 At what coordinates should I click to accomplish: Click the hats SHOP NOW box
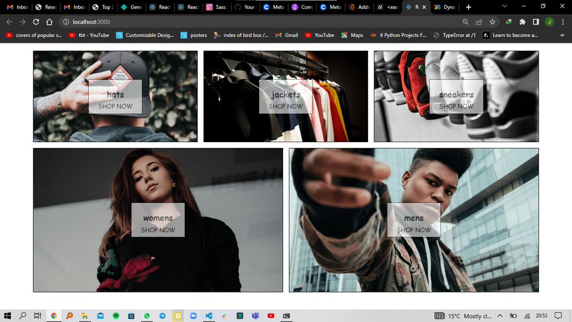115,96
